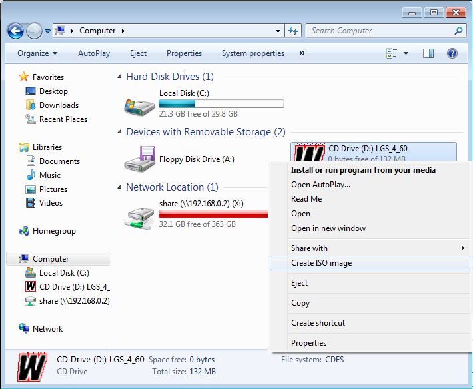Select the Local Disk (C:) drive icon
This screenshot has height=389, width=473.
click(139, 104)
